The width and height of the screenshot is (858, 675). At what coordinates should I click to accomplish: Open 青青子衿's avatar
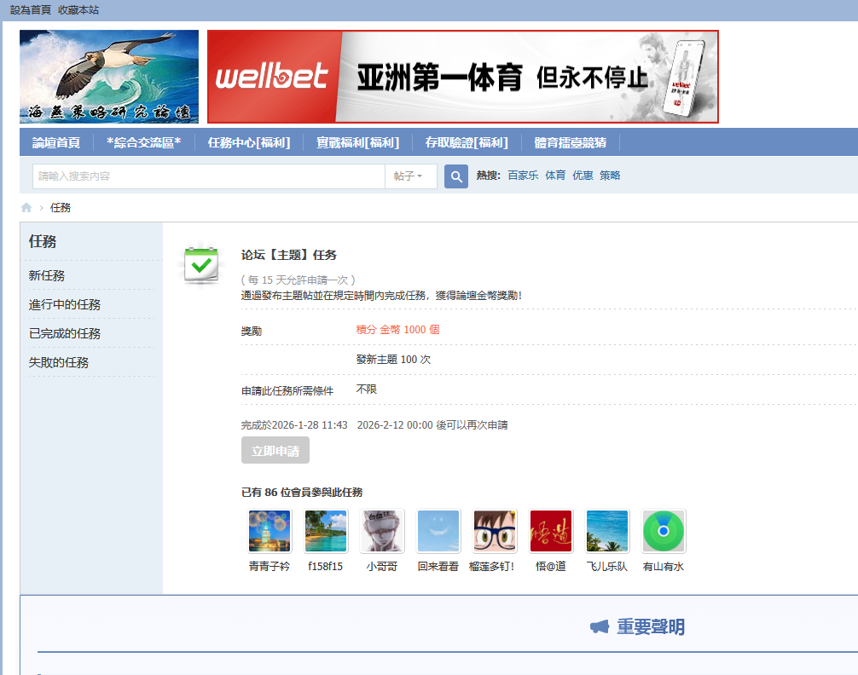pos(270,530)
